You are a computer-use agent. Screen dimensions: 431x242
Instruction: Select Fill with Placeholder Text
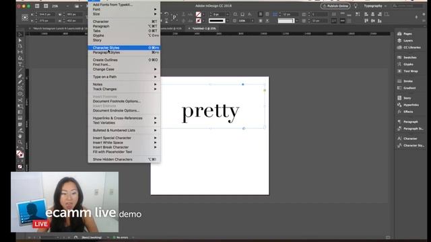tap(124, 152)
